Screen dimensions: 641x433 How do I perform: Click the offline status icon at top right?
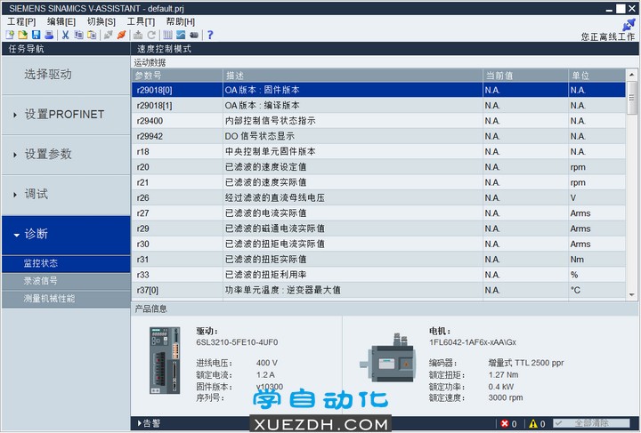coord(629,25)
